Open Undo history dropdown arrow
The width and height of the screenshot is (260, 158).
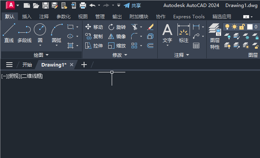click(x=99, y=5)
